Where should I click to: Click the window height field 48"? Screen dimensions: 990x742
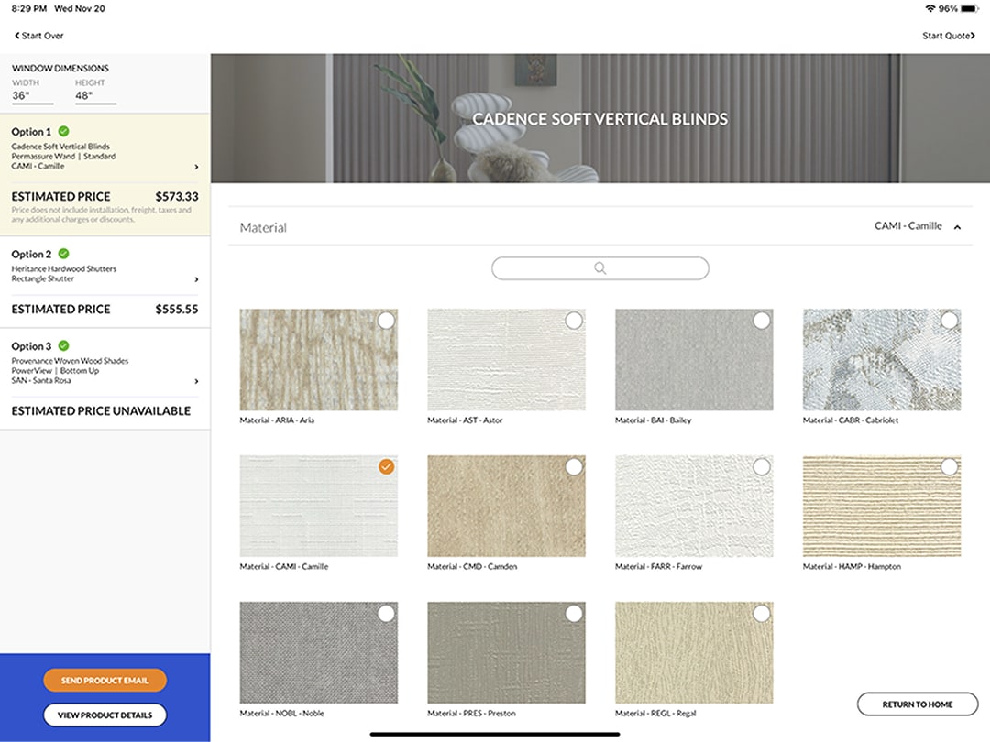95,96
